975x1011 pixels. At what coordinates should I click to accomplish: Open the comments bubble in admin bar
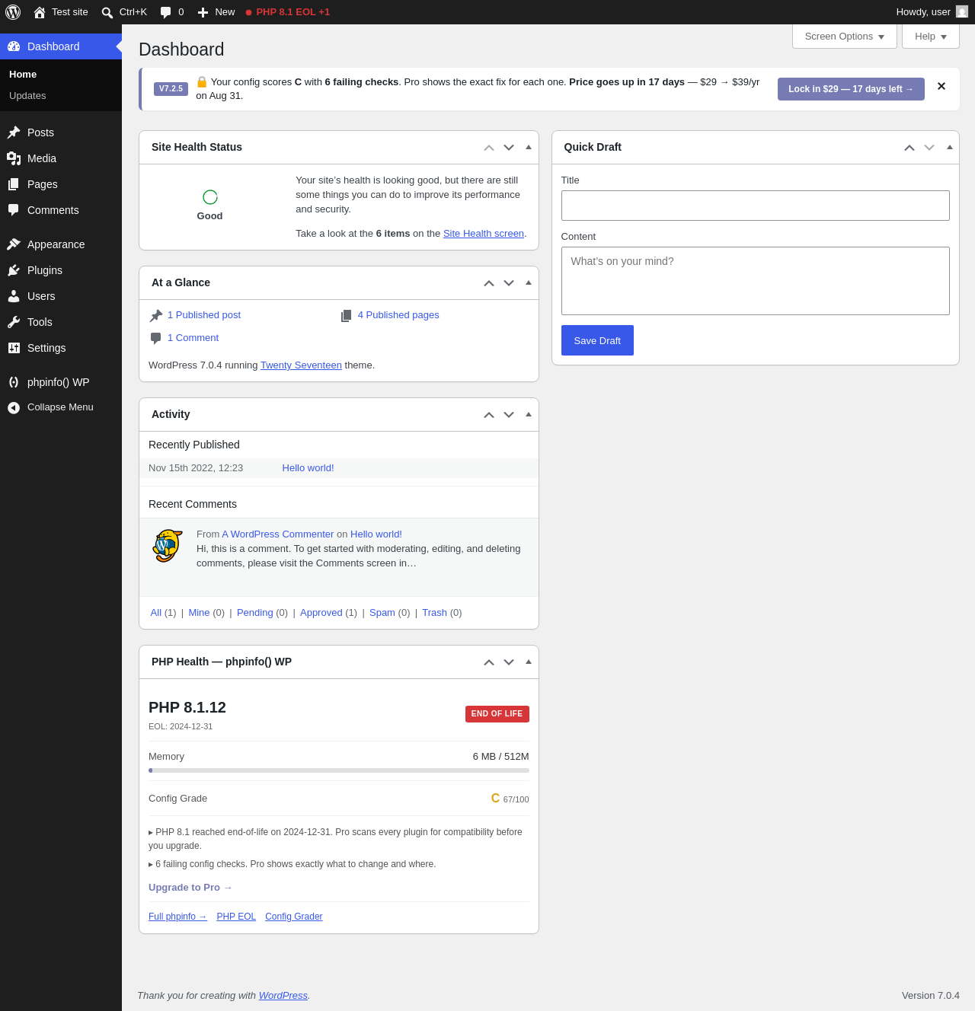coord(165,12)
